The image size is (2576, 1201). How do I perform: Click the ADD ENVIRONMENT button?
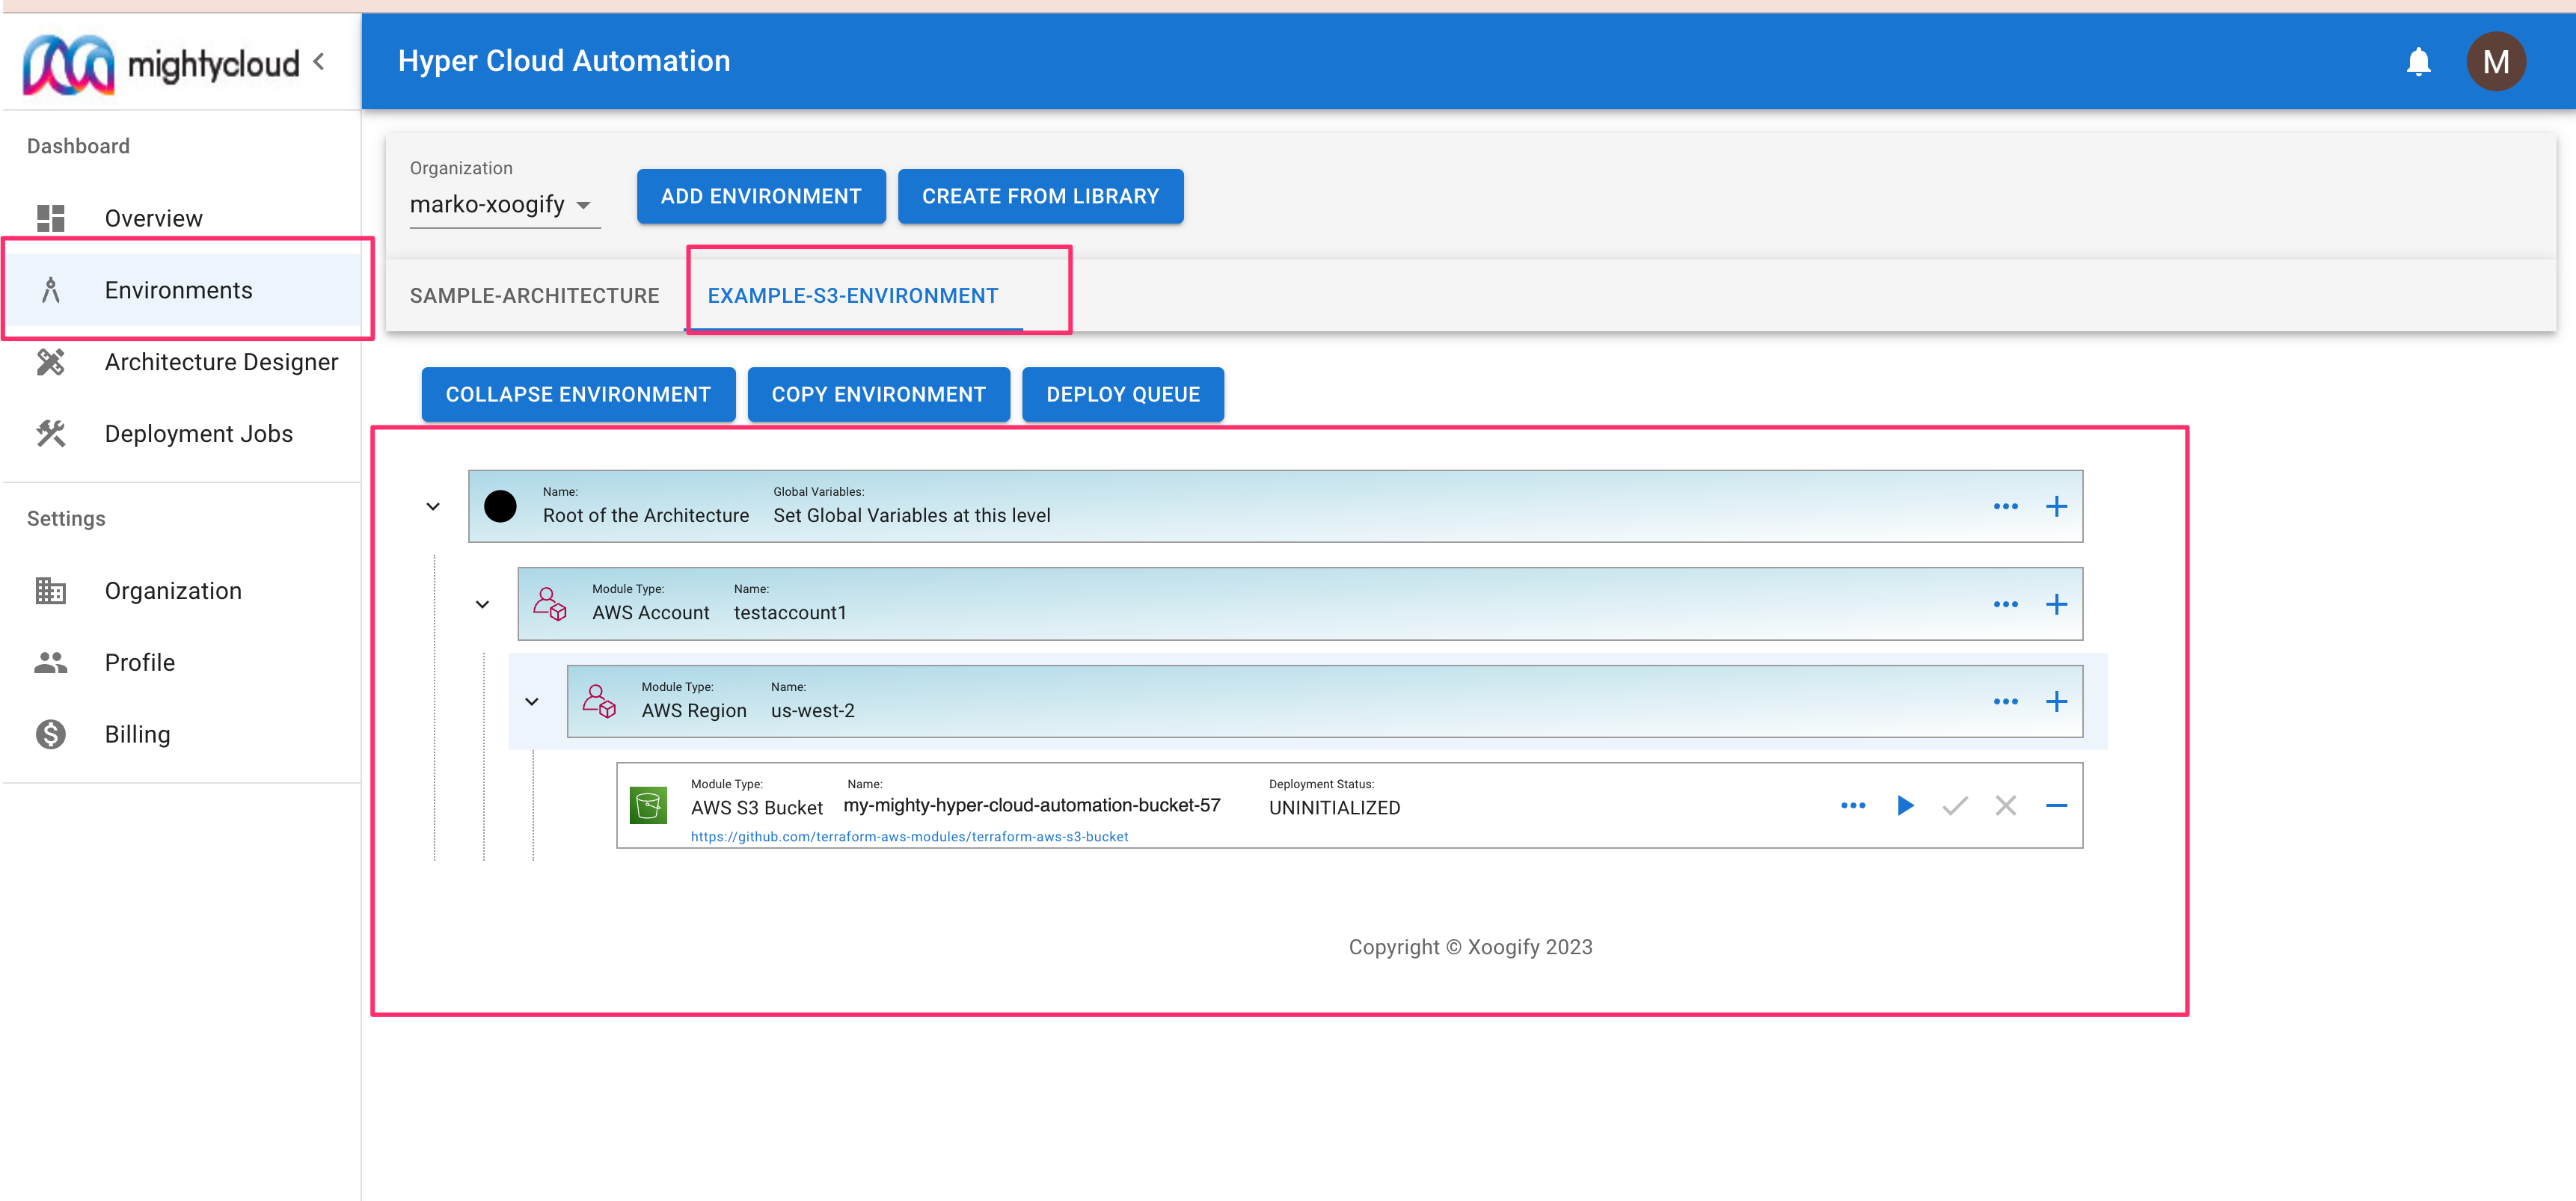tap(760, 196)
